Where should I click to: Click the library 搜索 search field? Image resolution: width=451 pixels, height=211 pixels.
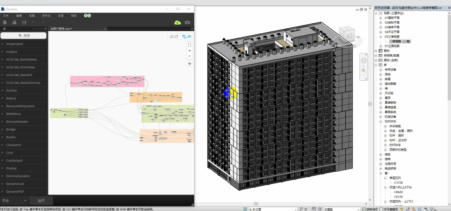(x=24, y=36)
